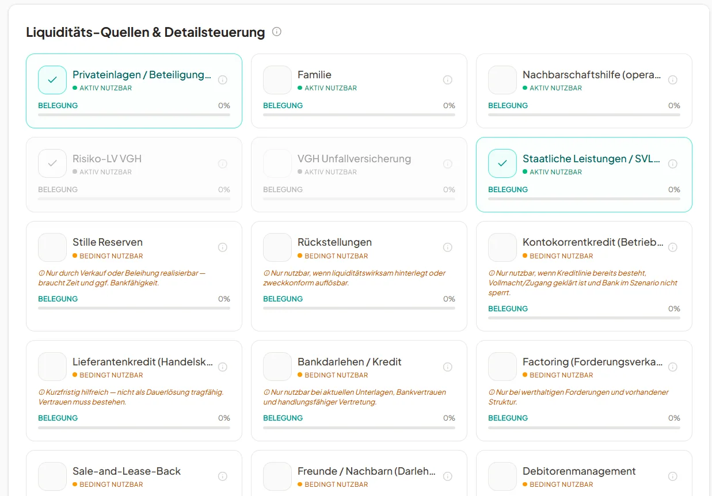The height and width of the screenshot is (496, 712).
Task: Open info icon for Kontokorrentkredit
Action: click(x=673, y=247)
